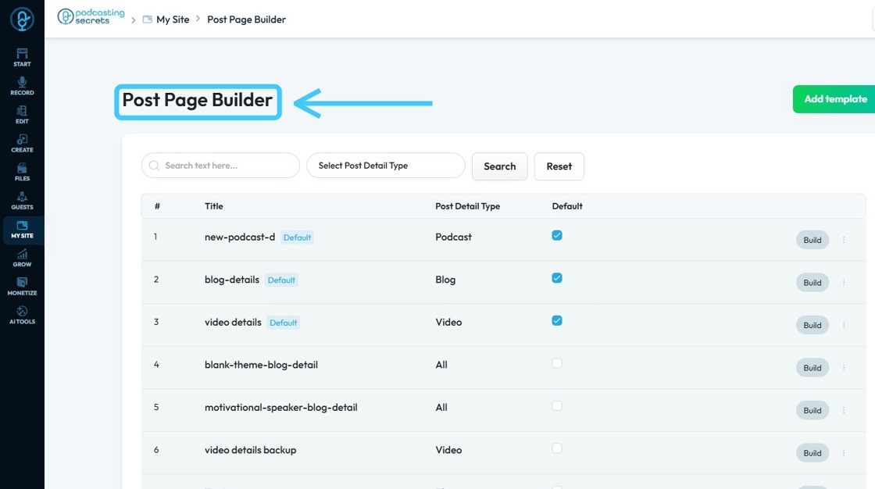
Task: Uncheck Default for new-podcast-d template
Action: click(557, 235)
